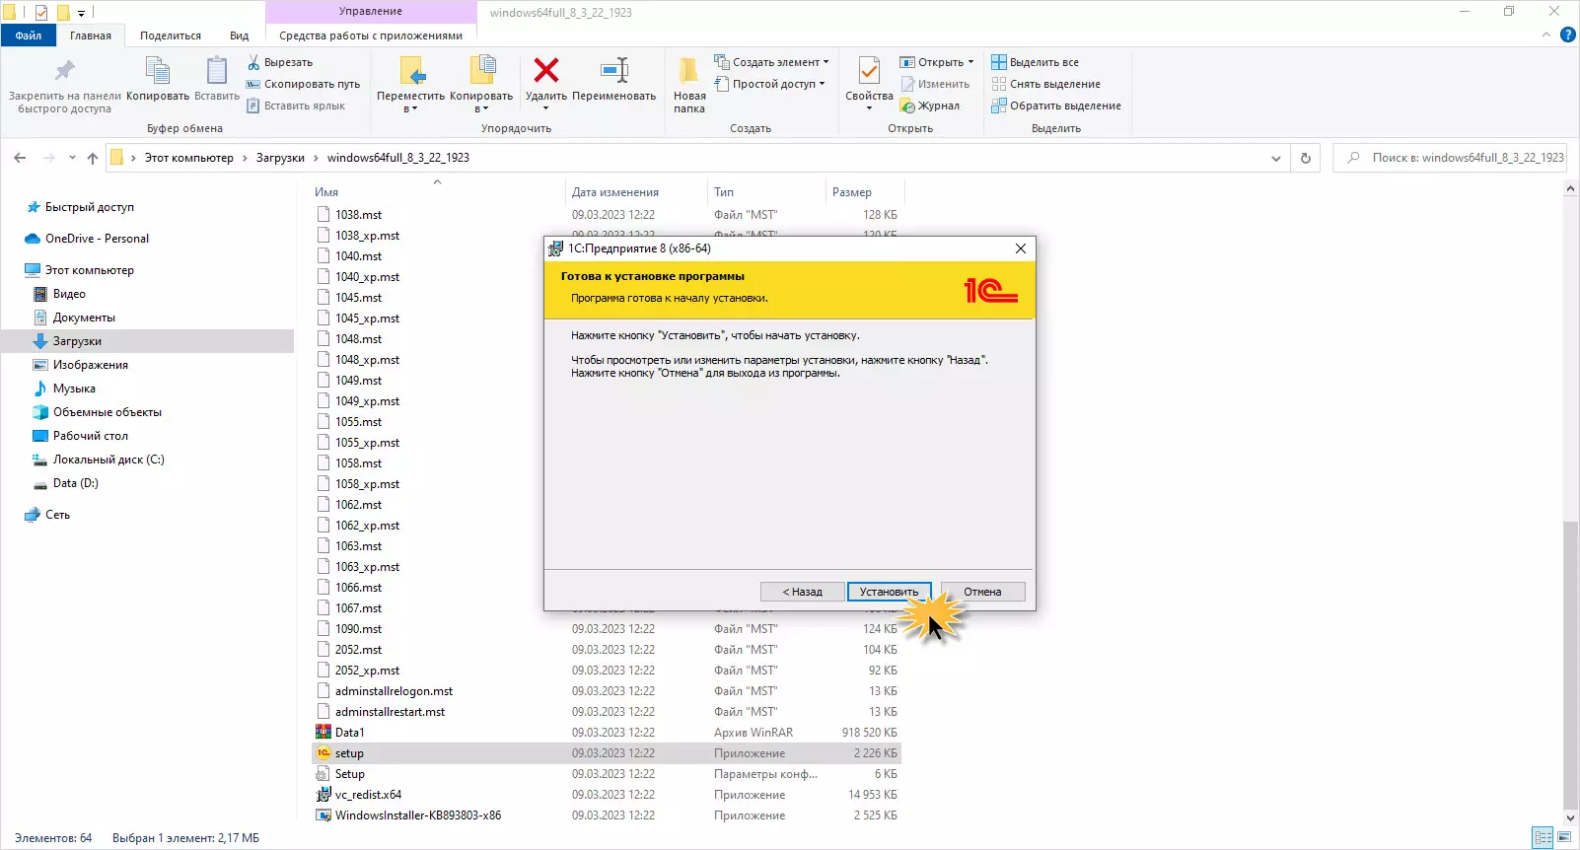Screen dimensions: 1580x850
Task: Click Этот компьютер in the address breadcrumb
Action: point(189,158)
